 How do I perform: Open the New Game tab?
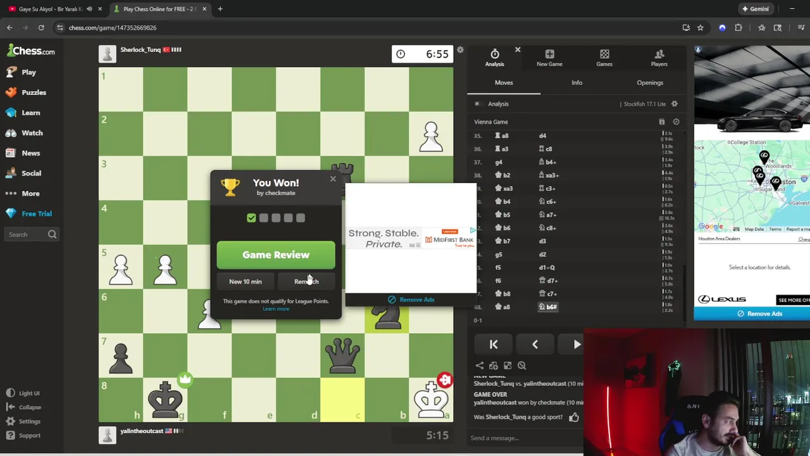tap(549, 57)
